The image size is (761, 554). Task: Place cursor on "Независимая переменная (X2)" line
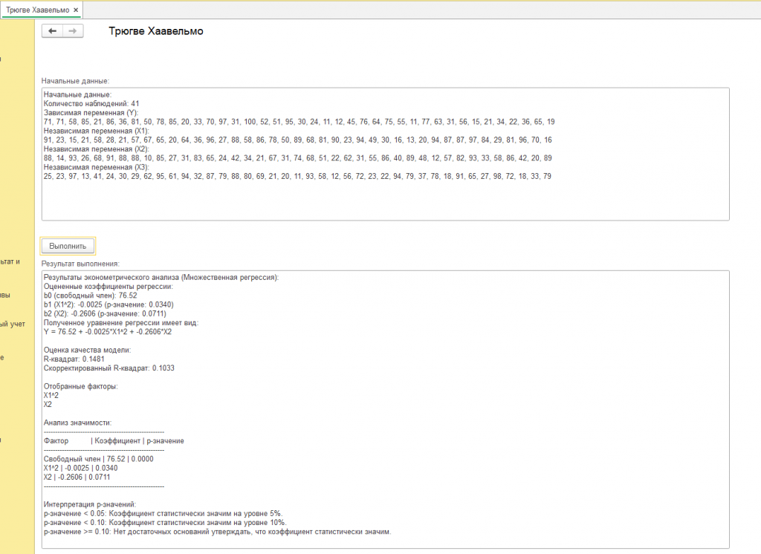point(97,149)
